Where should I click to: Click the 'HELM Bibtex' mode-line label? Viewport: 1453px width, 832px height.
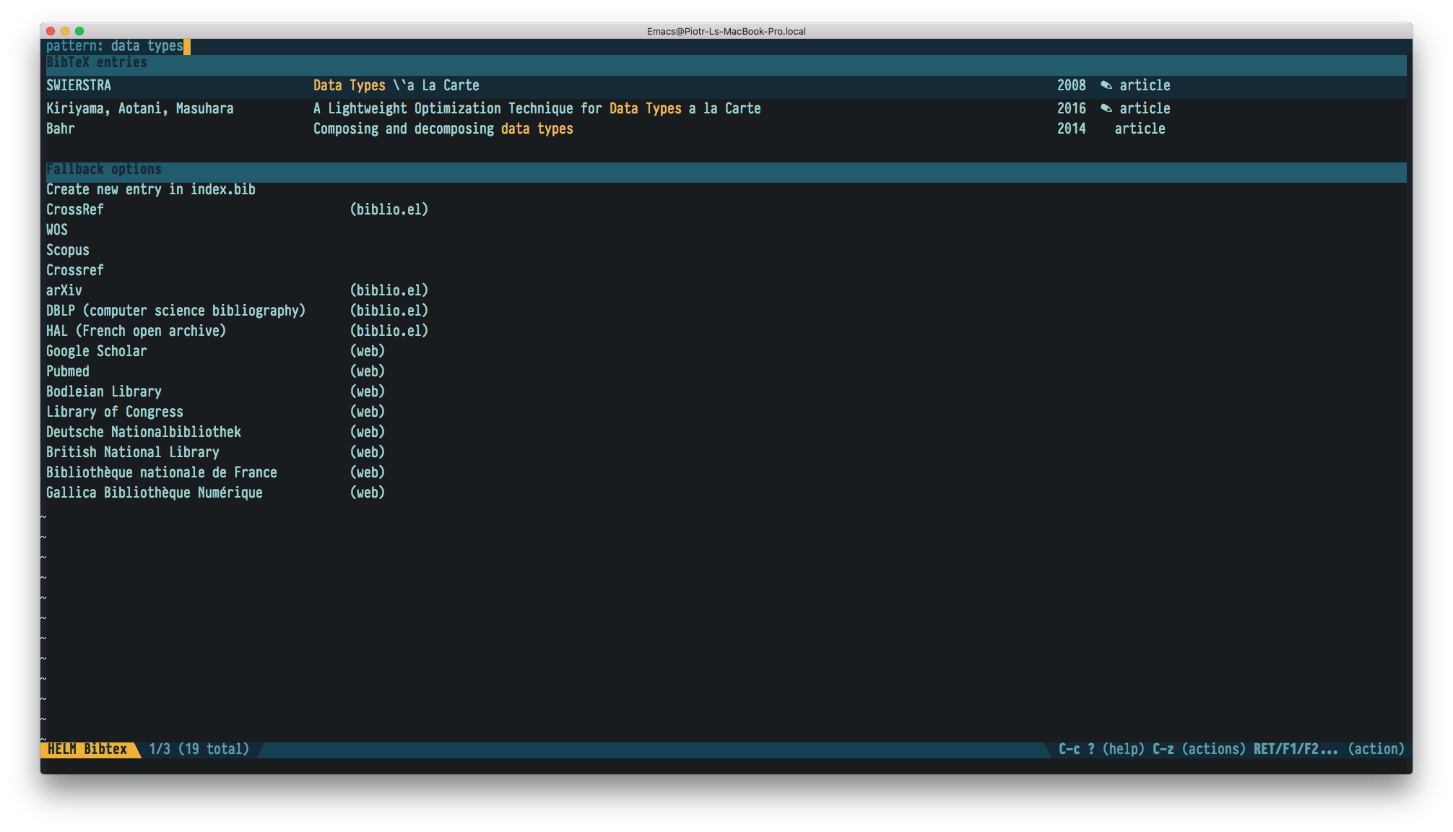(87, 750)
